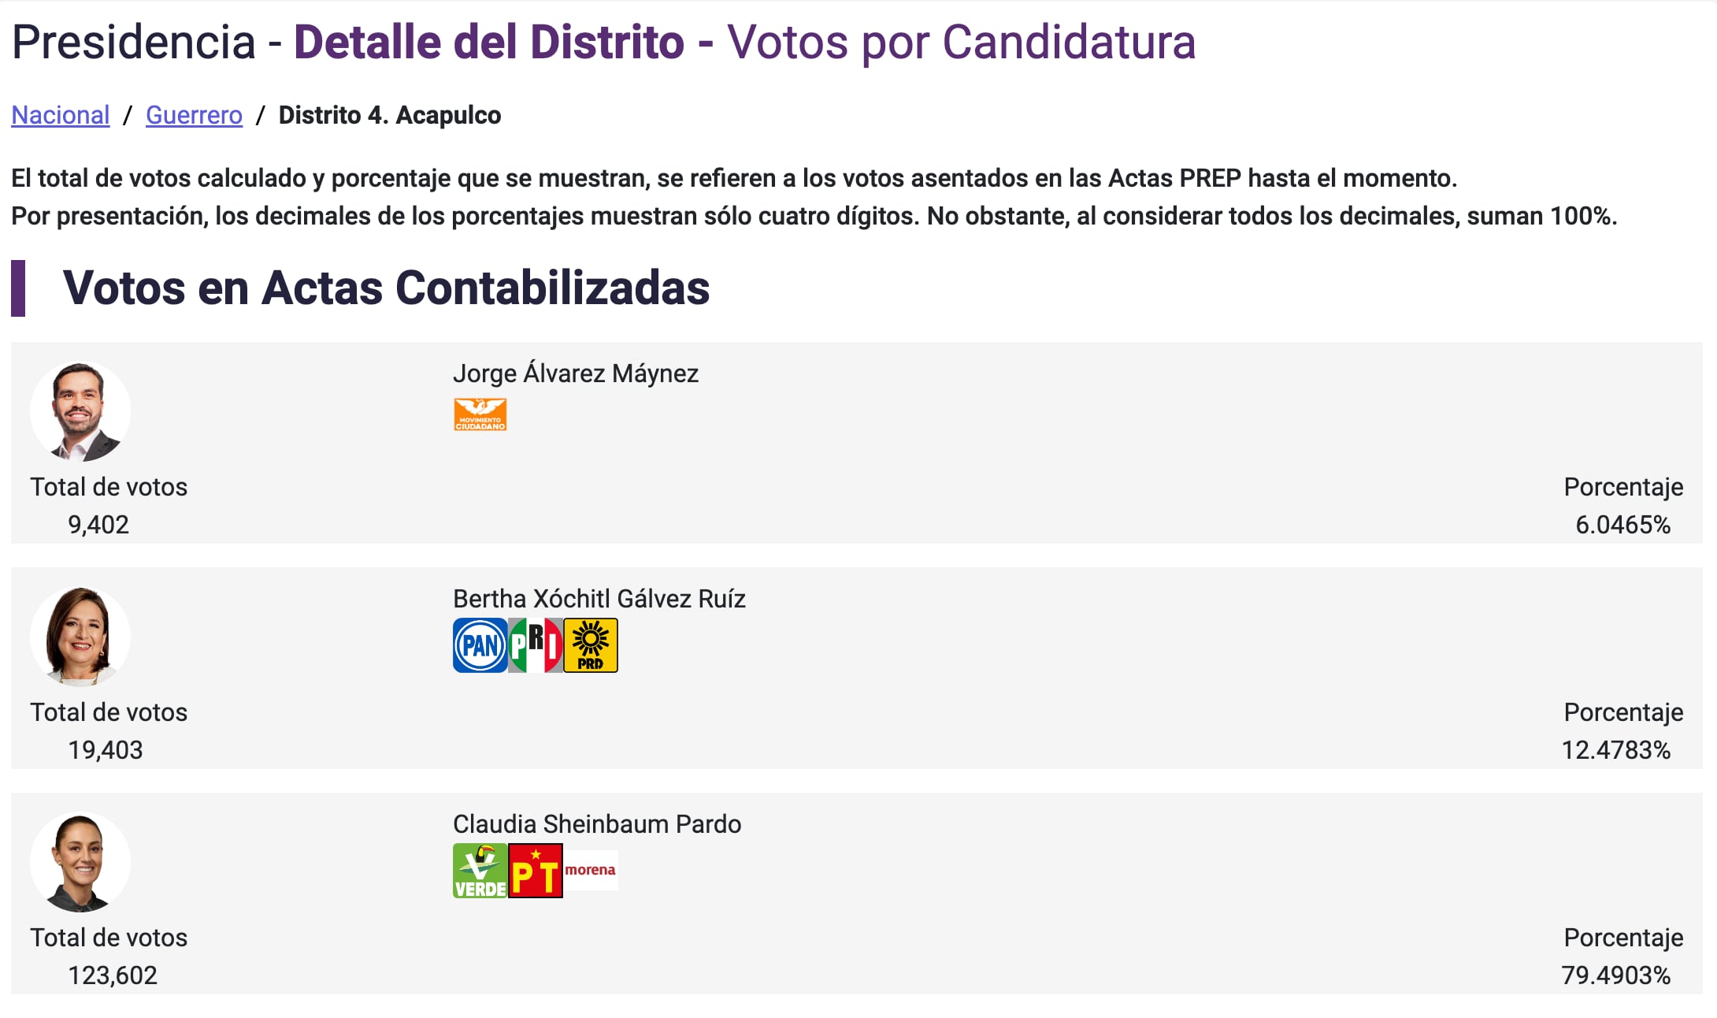Select the Bertha Xóchitl Gálvez Ruíz name
1717x1018 pixels.
[x=599, y=599]
